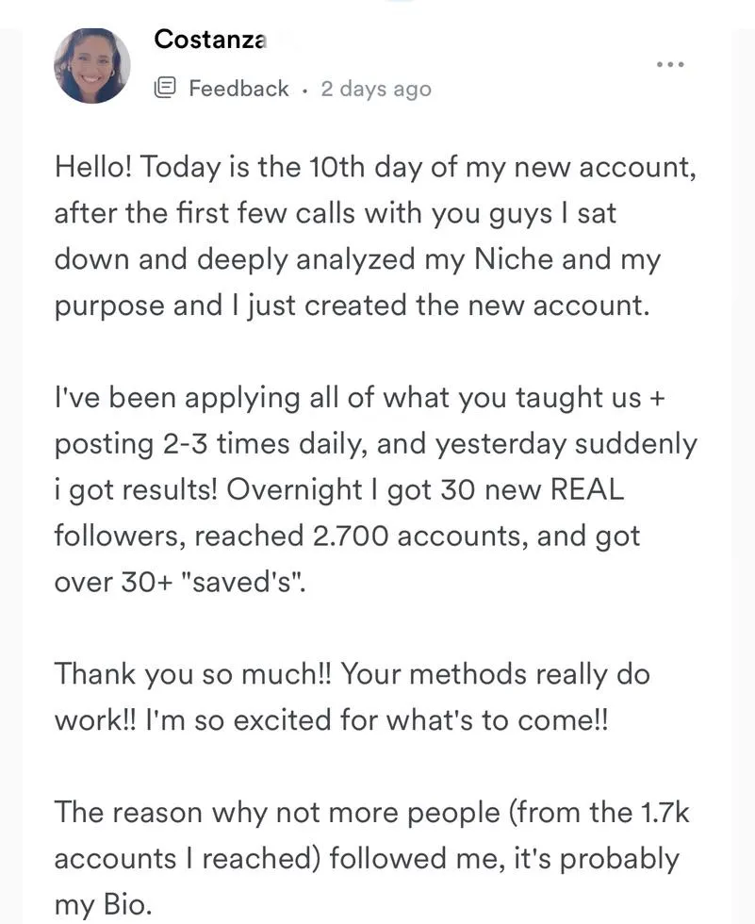Open the Feedback category label
This screenshot has height=924, width=755.
coord(238,89)
